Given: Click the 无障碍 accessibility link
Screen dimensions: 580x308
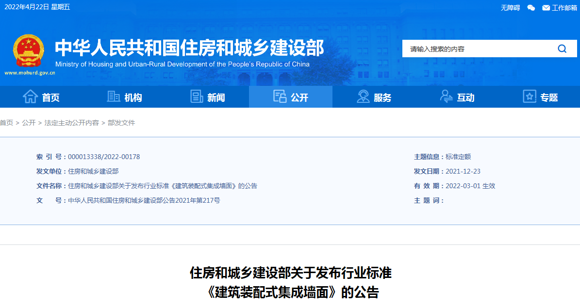Looking at the screenshot, I should 510,7.
